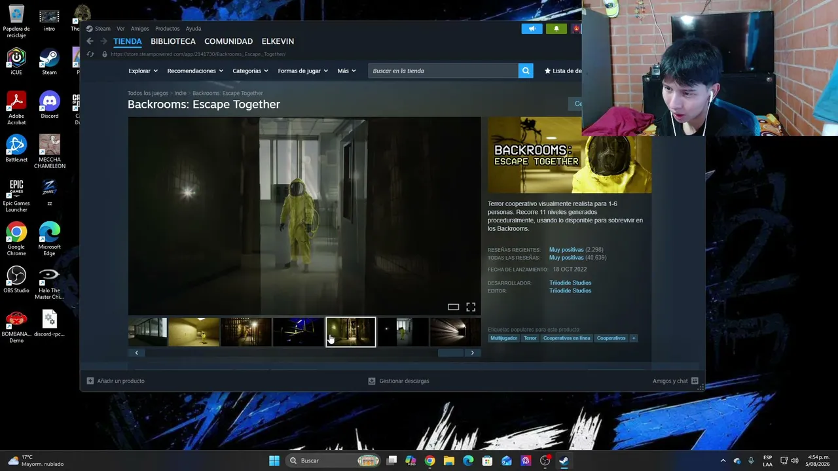Select the Steam desktop shortcut
Viewport: 838px width, 471px height.
(x=50, y=61)
